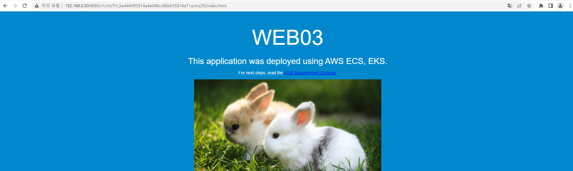
Task: Open the not-secure site warning icon
Action: point(37,6)
